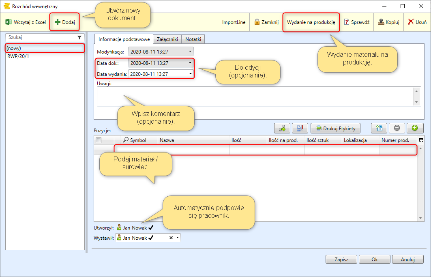Click the marker pen icon button above the table
The image size is (431, 277).
pyautogui.click(x=300, y=128)
